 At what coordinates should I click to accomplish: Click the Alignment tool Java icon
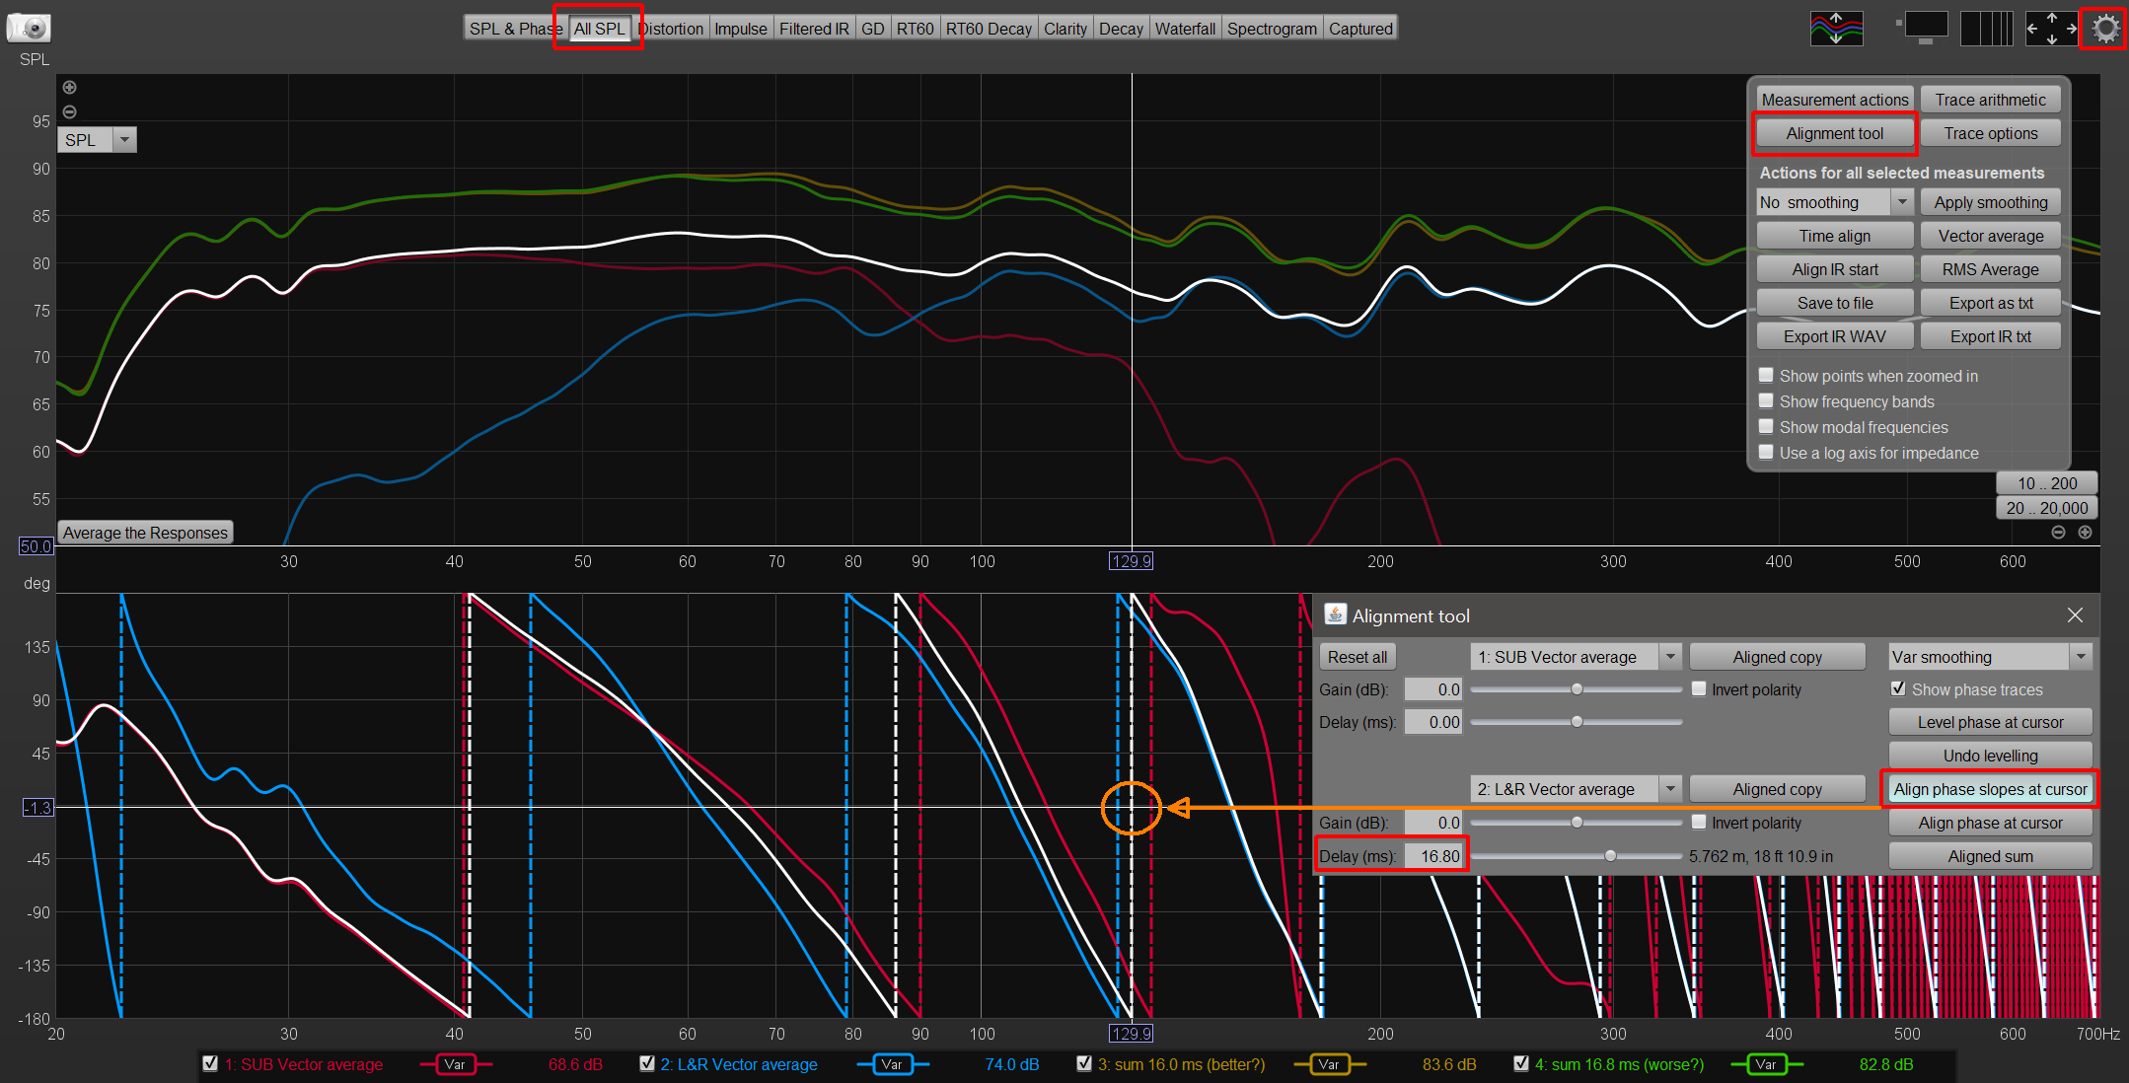[x=1335, y=614]
